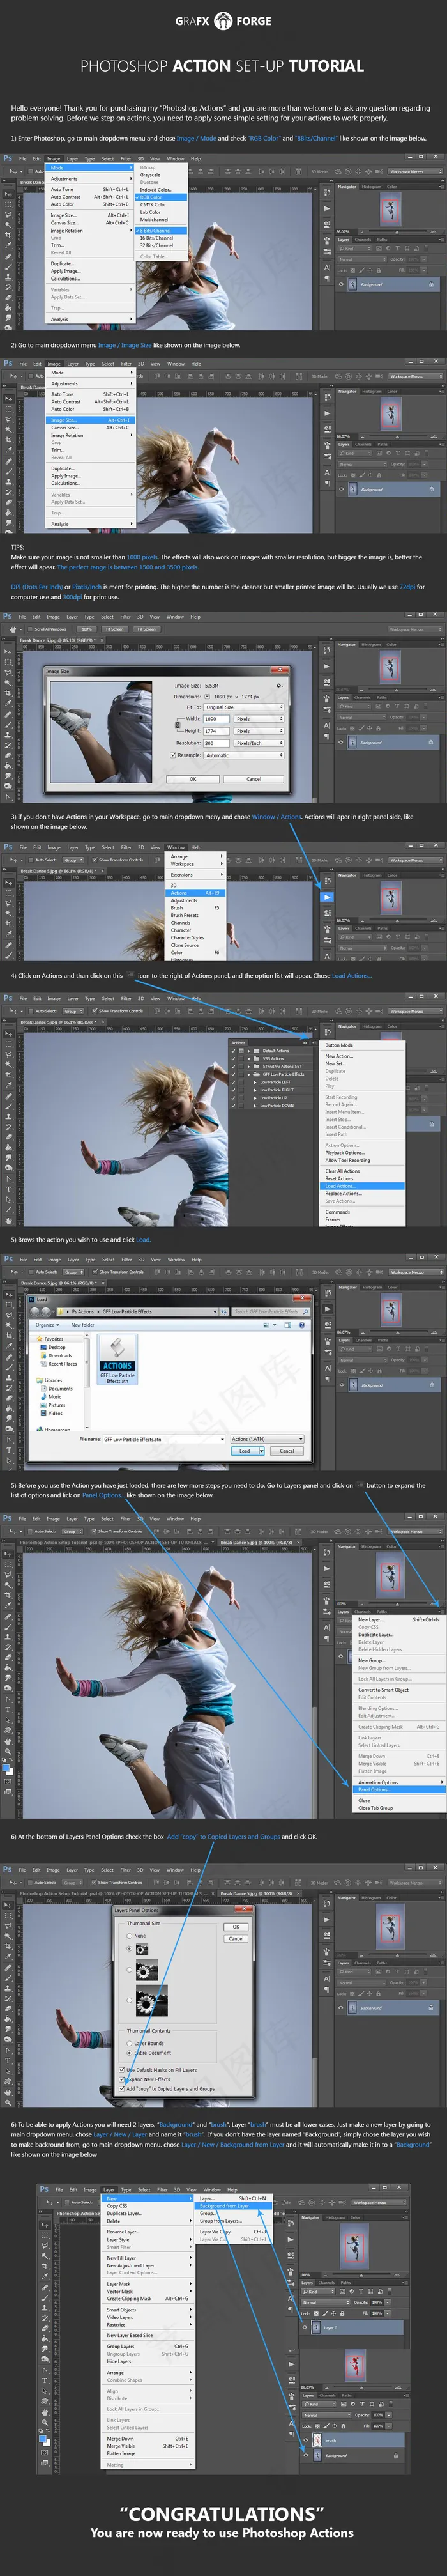Choose Panel Options... in the Layers panel menu

point(400,1789)
